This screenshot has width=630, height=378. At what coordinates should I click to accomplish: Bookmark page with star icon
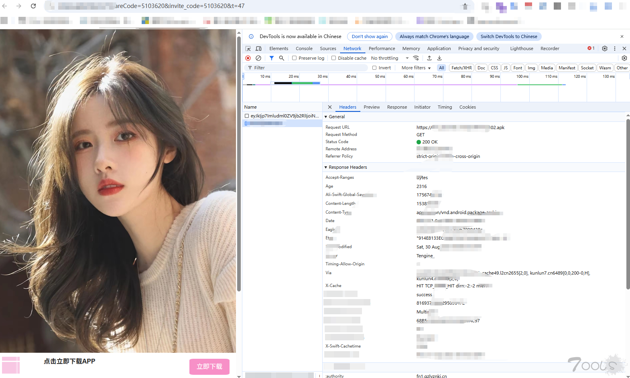click(x=465, y=6)
